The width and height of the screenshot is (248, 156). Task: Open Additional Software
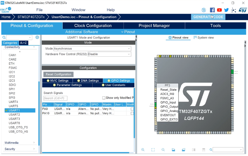(x=82, y=32)
